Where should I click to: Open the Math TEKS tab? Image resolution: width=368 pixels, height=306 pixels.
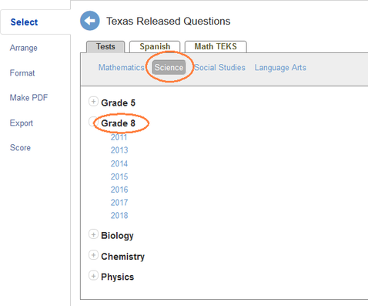(216, 46)
